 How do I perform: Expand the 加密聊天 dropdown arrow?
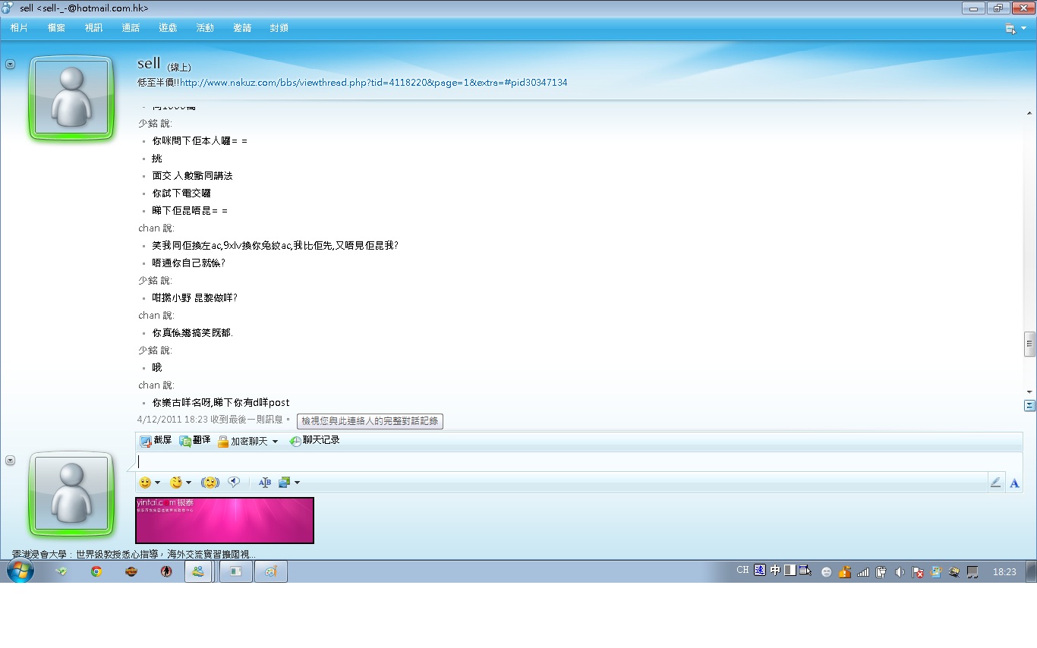tap(275, 442)
